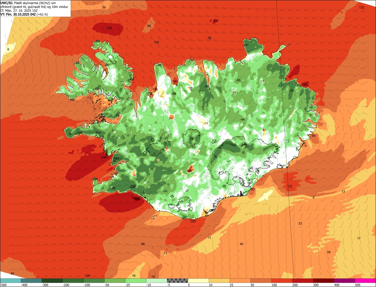
Task: Click the value 176 on the map
Action: [155, 90]
